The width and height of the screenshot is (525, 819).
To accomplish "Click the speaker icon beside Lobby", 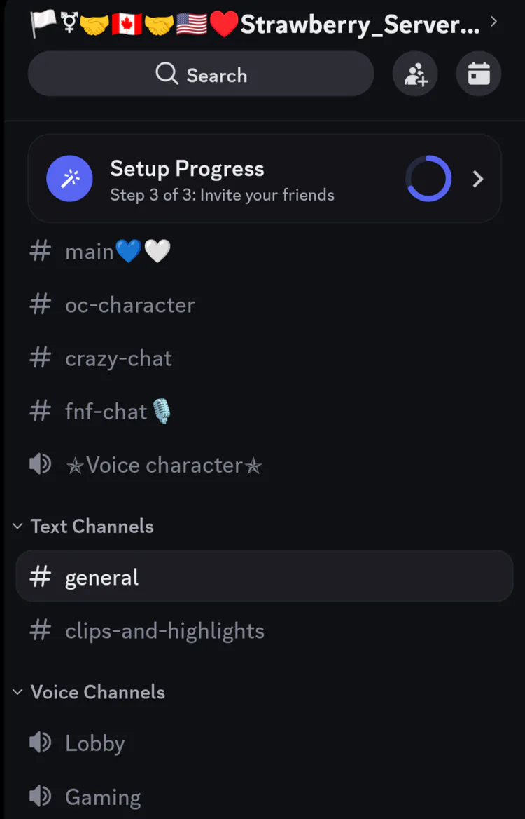I will pyautogui.click(x=41, y=743).
